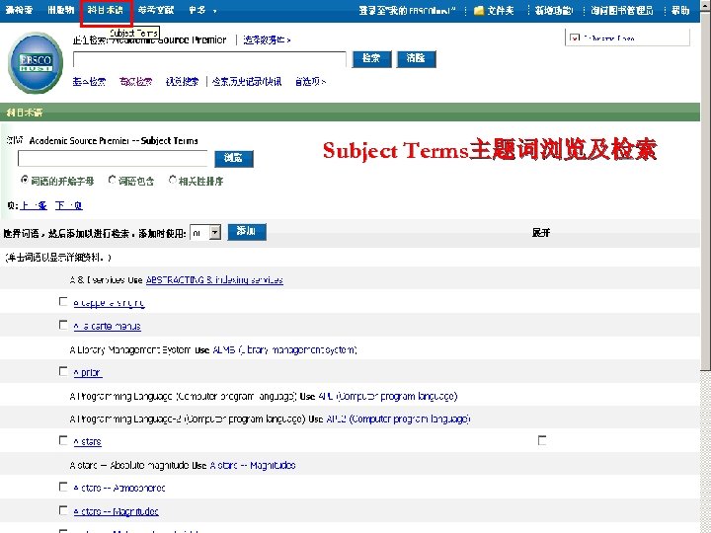Open 帮助 help link
Screen dimensions: 711x533
680,11
